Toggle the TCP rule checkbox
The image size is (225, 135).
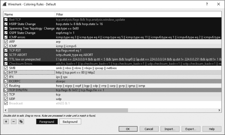click(6, 94)
